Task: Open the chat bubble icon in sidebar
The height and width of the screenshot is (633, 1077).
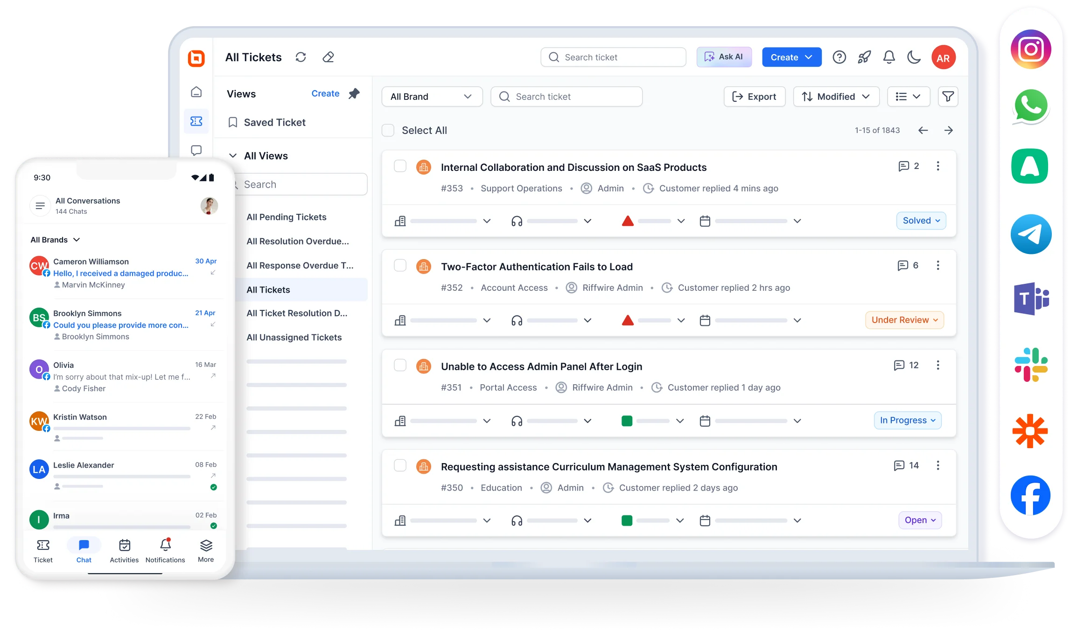Action: 196,150
